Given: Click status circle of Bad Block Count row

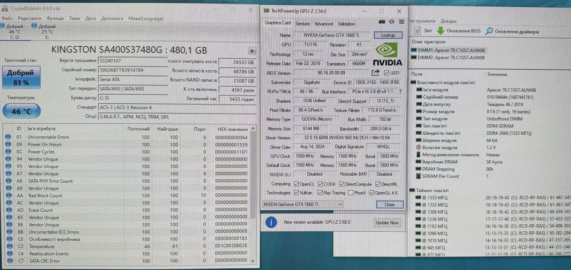Looking at the screenshot, I should coord(8,195).
